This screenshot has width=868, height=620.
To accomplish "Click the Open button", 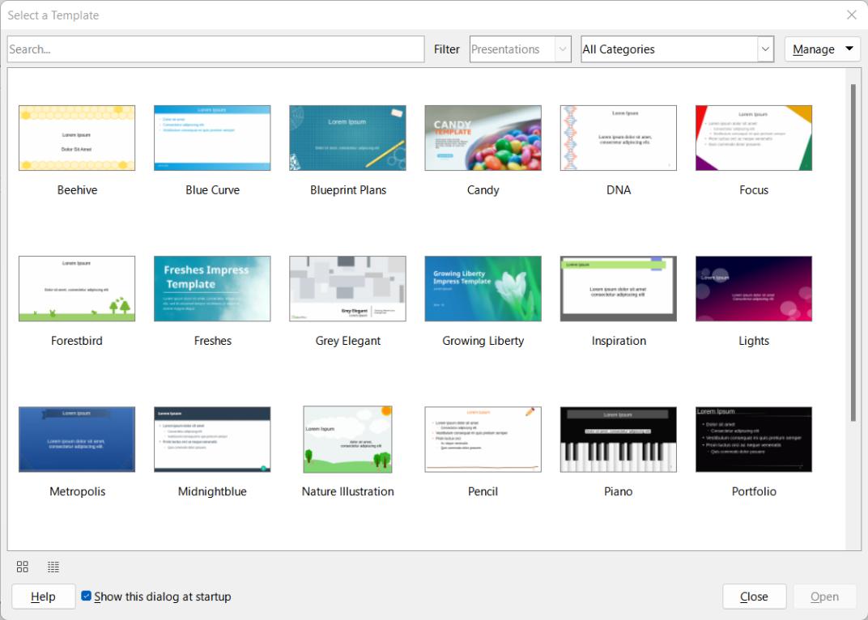I will tap(824, 597).
